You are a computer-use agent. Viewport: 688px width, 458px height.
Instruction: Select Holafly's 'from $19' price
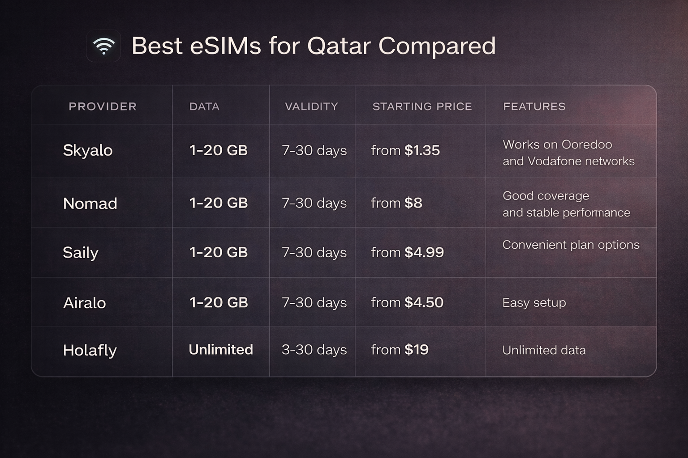pyautogui.click(x=400, y=350)
